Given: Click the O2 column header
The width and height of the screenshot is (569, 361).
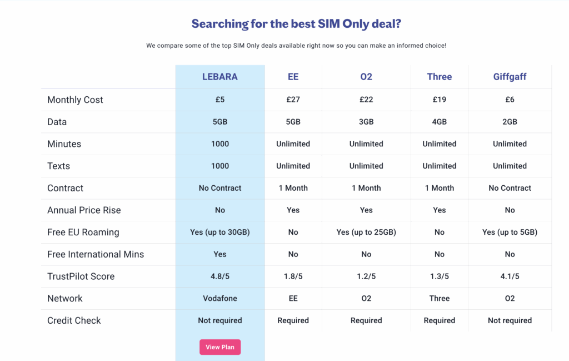Looking at the screenshot, I should pos(366,77).
